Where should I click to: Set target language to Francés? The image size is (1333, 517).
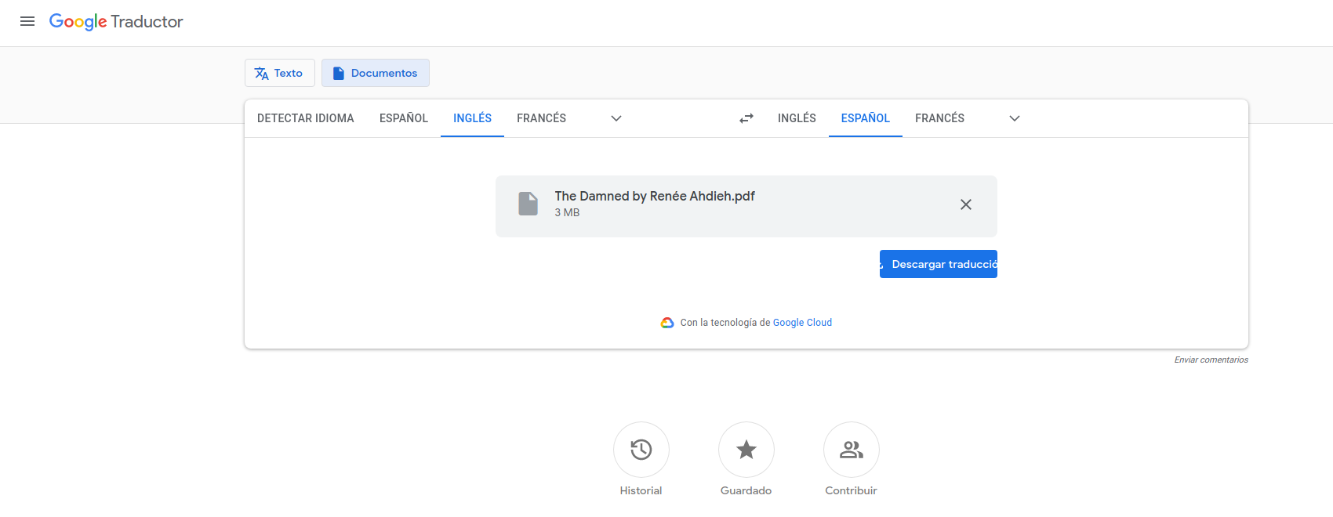point(939,118)
